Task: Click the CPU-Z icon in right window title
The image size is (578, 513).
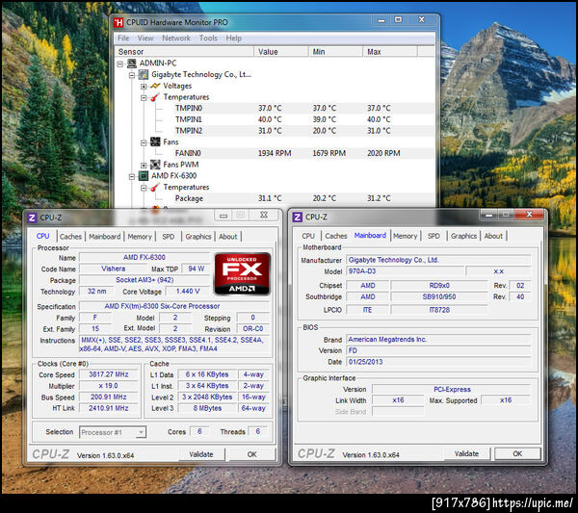Action: point(297,217)
